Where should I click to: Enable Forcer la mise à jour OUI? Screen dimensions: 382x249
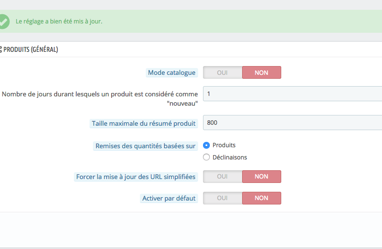pyautogui.click(x=223, y=177)
